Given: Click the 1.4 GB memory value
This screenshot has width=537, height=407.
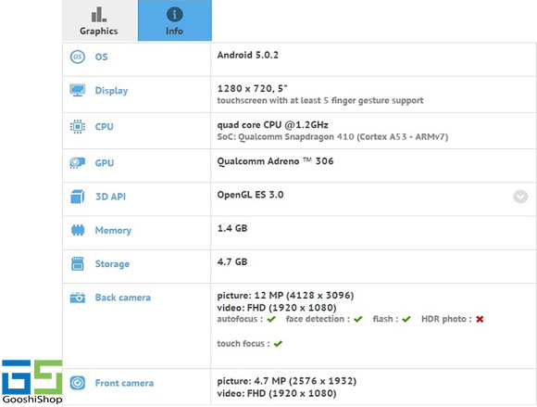Looking at the screenshot, I should (x=232, y=228).
